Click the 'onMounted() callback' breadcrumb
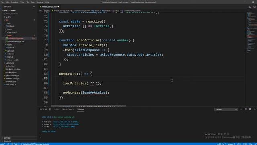Image resolution: width=257 pixels, height=145 pixels. (x=133, y=11)
